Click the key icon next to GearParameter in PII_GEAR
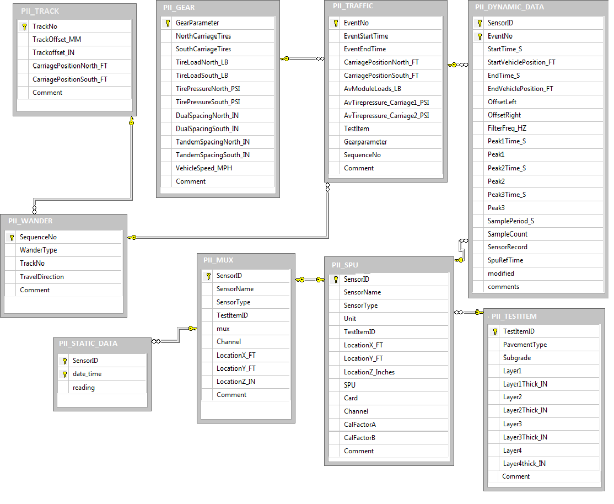This screenshot has height=504, width=614. tap(168, 23)
